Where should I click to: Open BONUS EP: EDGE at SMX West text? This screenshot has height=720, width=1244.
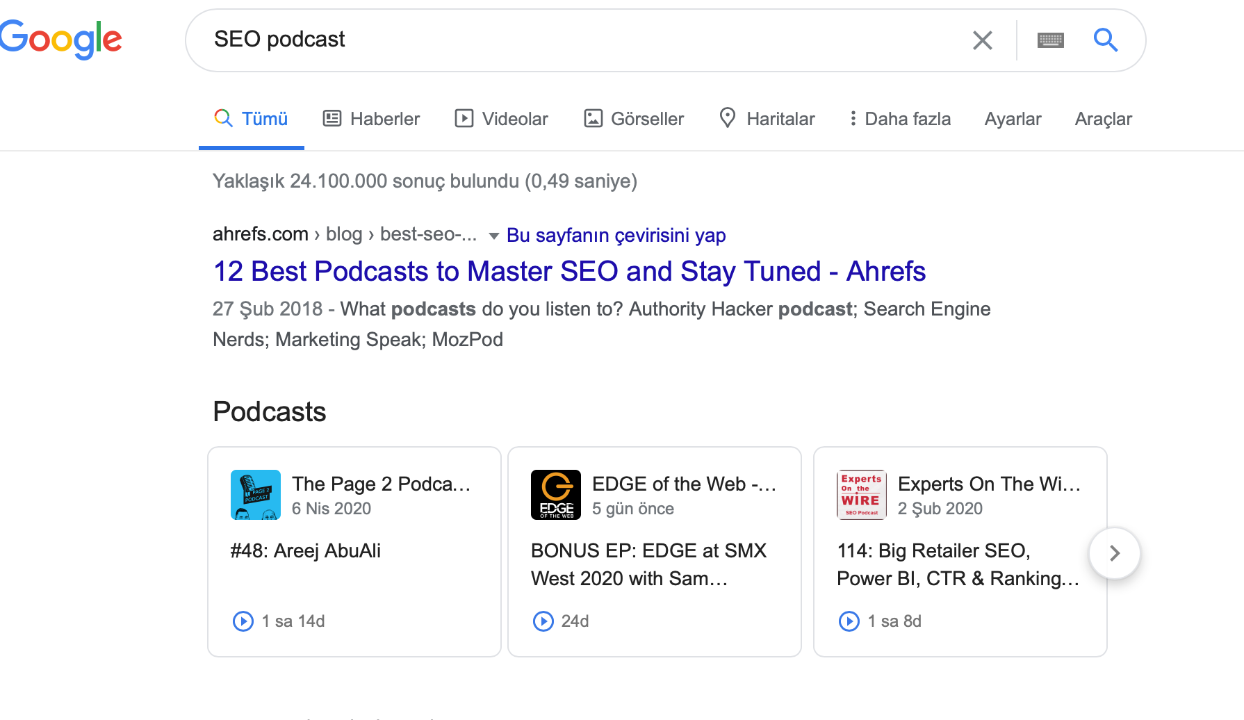coord(648,564)
